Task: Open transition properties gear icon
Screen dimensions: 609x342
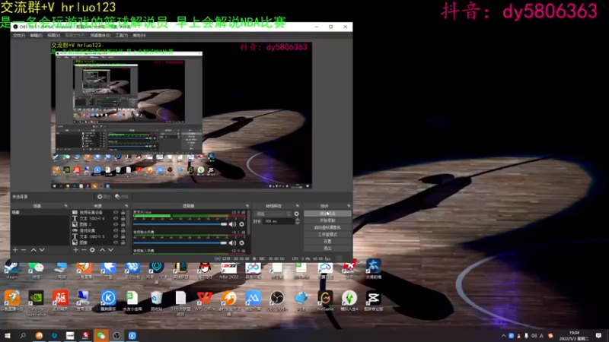Action: click(297, 214)
